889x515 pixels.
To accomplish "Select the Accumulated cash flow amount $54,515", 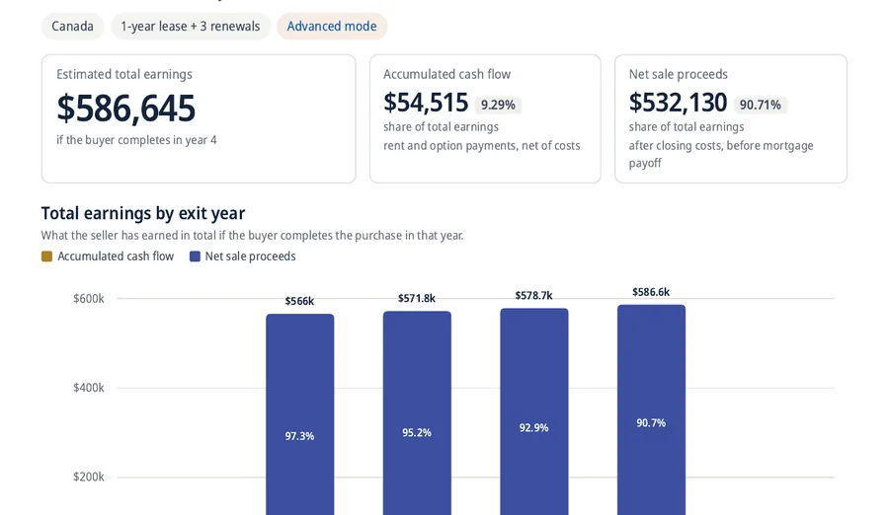I will [x=426, y=103].
